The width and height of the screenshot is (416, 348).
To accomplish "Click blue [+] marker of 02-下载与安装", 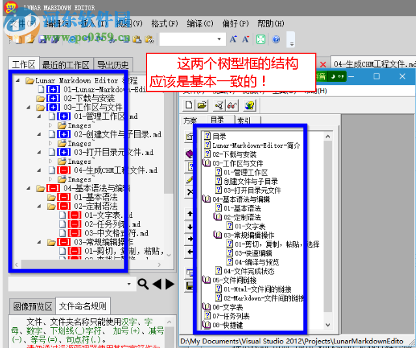I will tap(53, 98).
